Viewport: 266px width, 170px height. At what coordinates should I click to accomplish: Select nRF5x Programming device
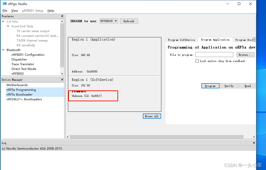[x=21, y=90]
